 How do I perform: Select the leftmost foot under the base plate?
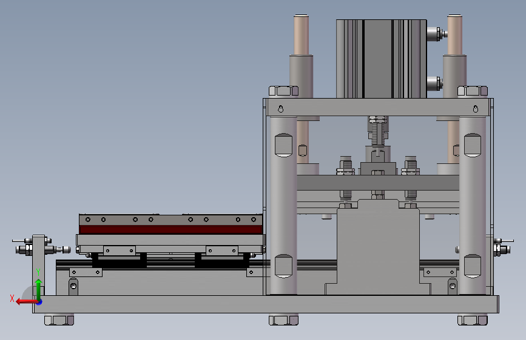(59, 320)
